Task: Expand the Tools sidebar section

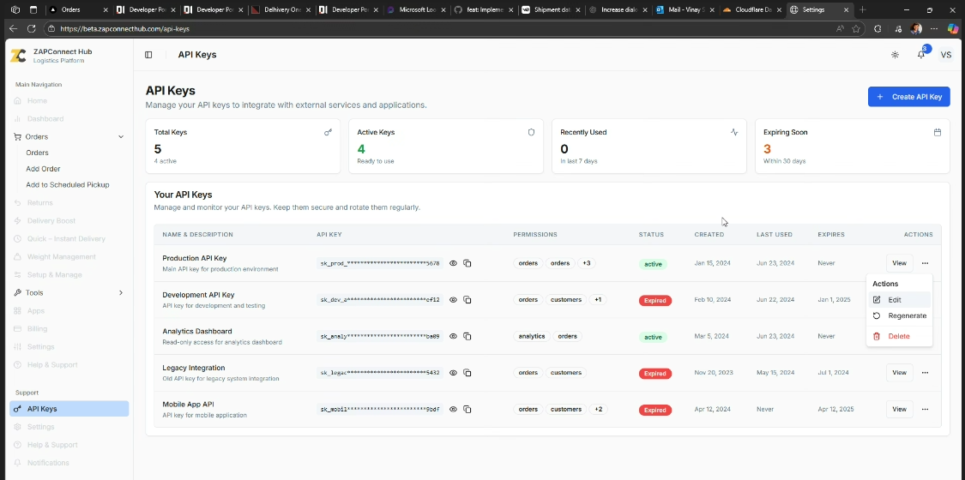Action: click(x=120, y=293)
